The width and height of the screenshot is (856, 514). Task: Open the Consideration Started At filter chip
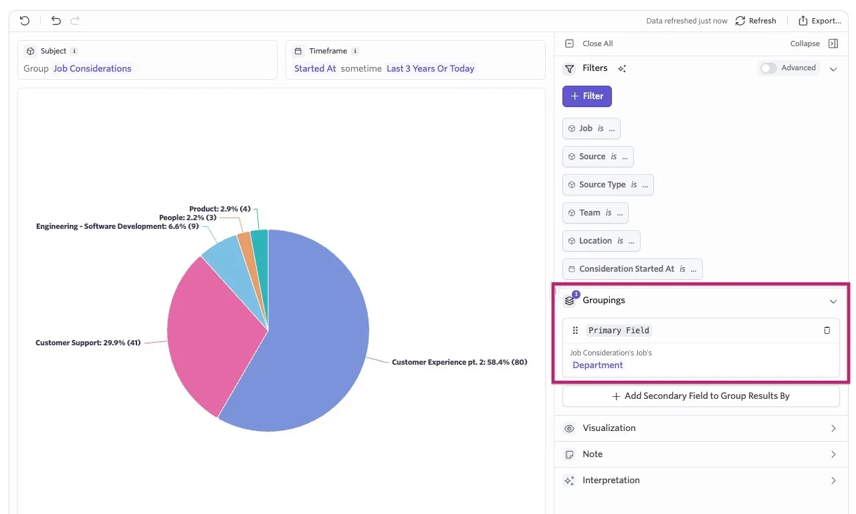pyautogui.click(x=633, y=269)
